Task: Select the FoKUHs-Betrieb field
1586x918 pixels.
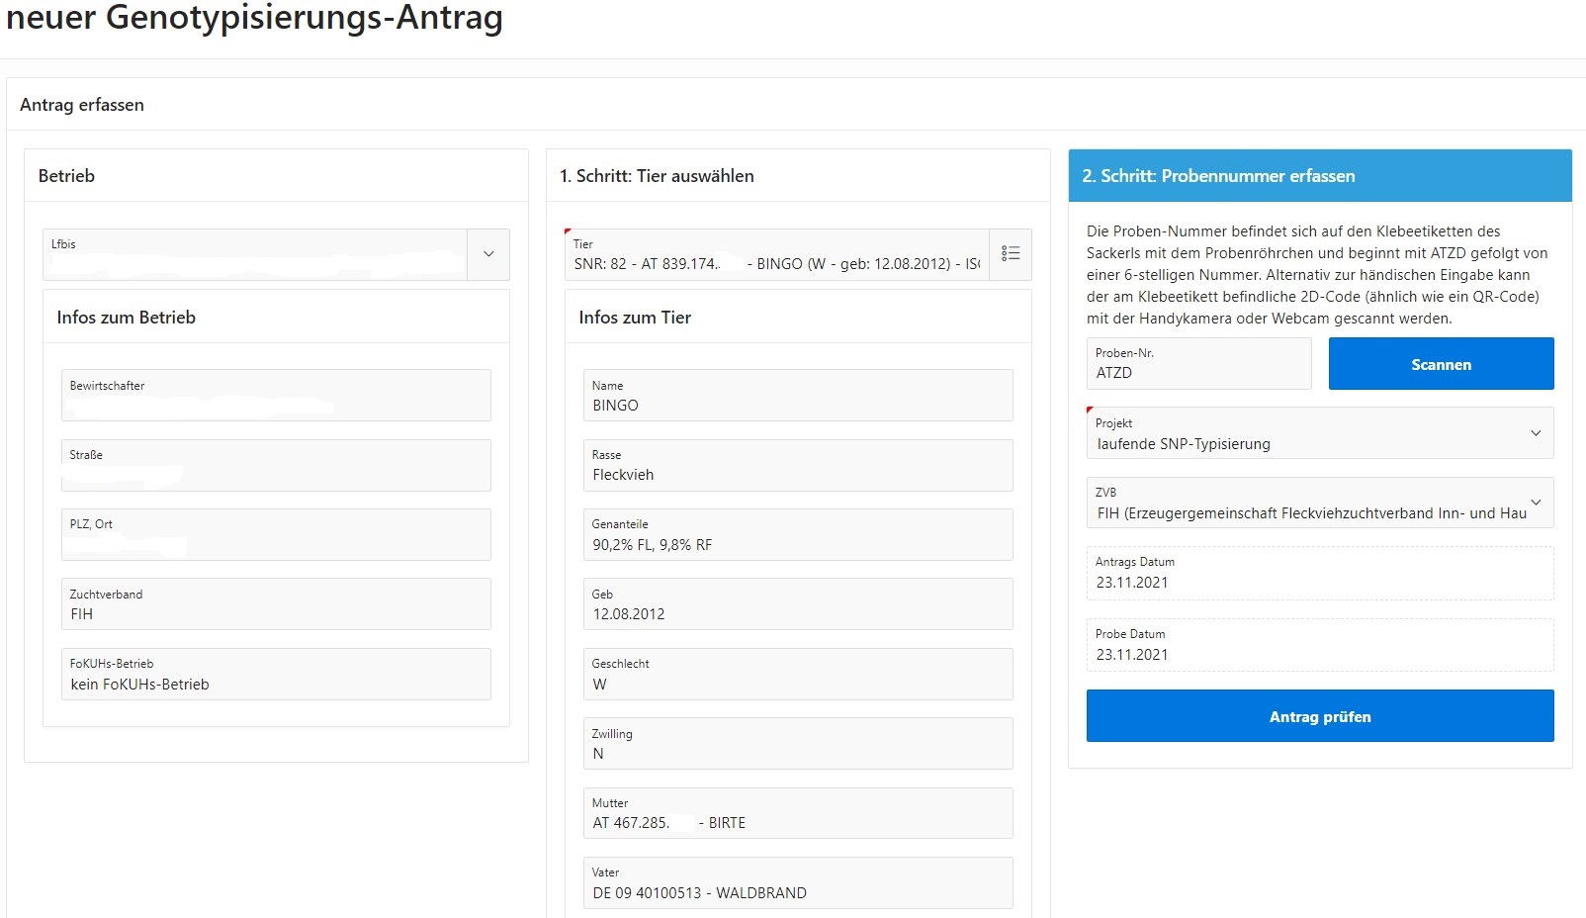Action: click(276, 675)
